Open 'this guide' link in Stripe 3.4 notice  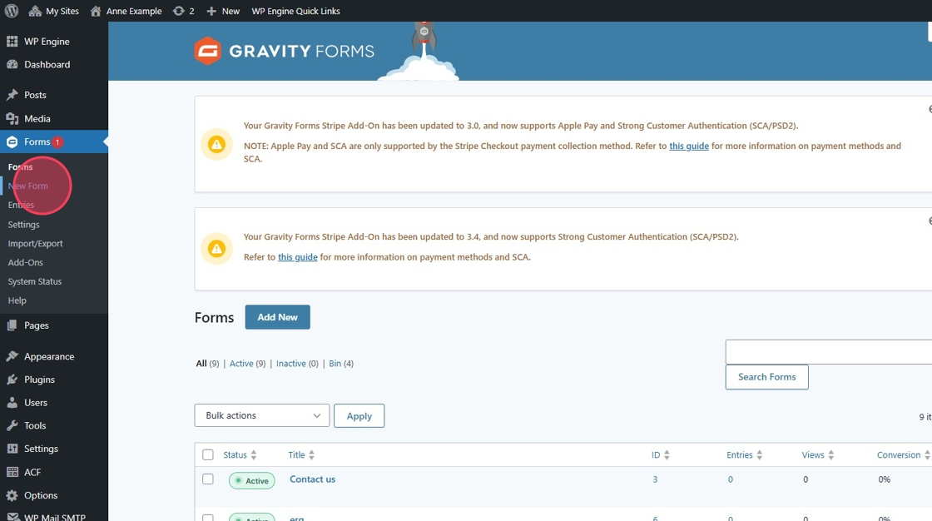click(298, 257)
